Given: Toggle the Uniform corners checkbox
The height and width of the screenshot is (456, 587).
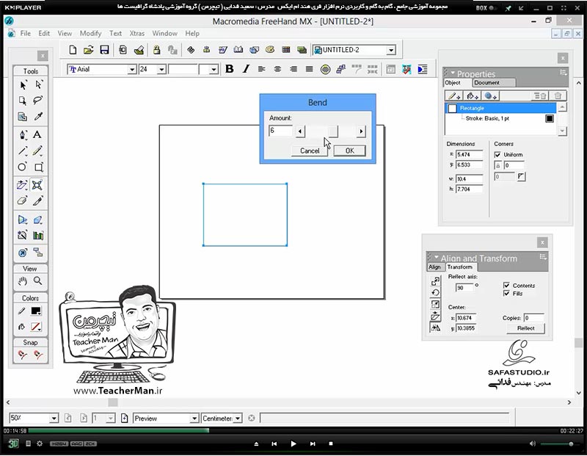Looking at the screenshot, I should tap(497, 154).
